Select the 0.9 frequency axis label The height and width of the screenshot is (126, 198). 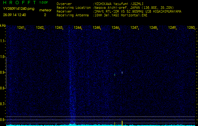coord(3,72)
